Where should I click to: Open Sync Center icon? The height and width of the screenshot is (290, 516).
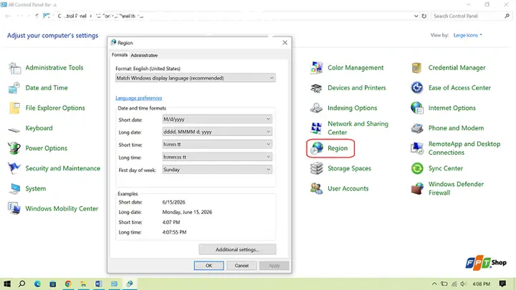click(417, 168)
